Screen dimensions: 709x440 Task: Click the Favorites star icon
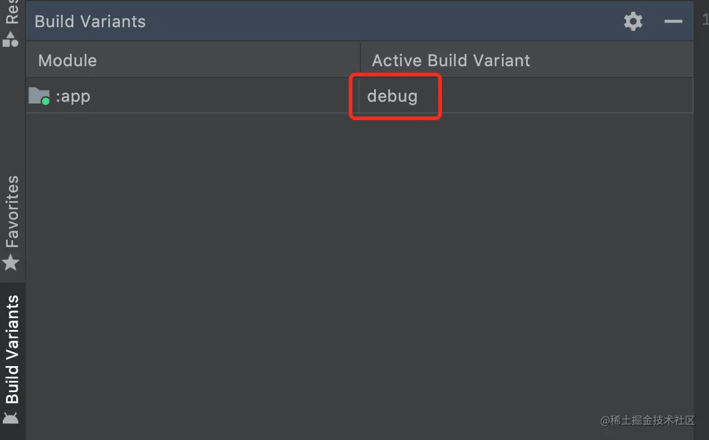coord(11,263)
